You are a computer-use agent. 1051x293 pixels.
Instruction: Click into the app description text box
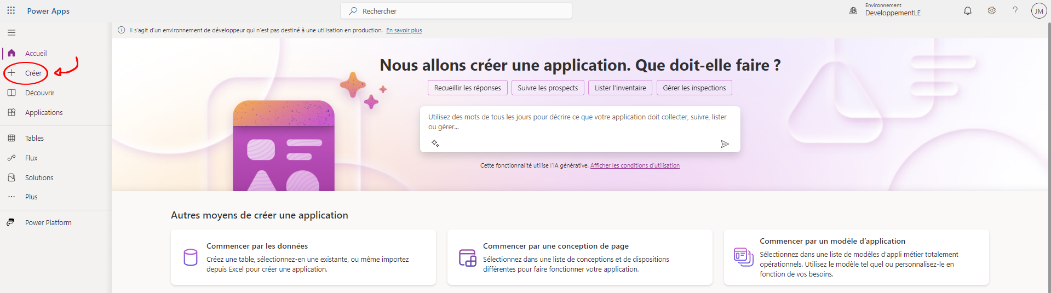(x=580, y=129)
